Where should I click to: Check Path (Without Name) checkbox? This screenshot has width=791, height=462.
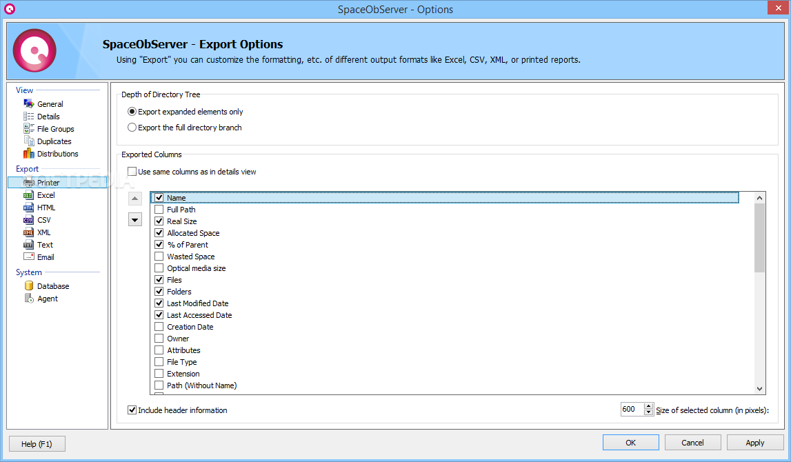pos(159,385)
